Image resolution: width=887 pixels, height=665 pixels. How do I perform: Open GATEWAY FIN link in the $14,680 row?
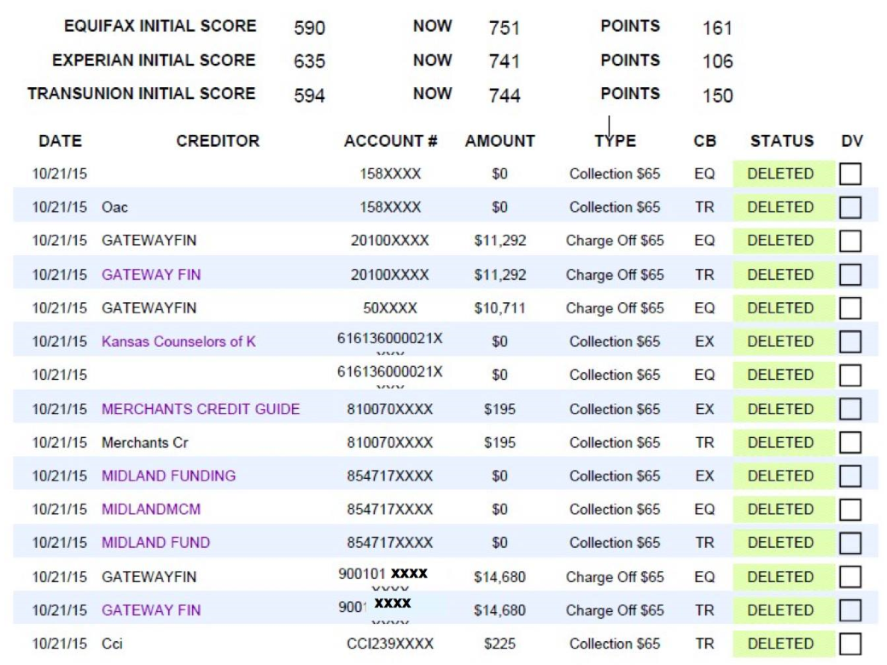point(151,610)
